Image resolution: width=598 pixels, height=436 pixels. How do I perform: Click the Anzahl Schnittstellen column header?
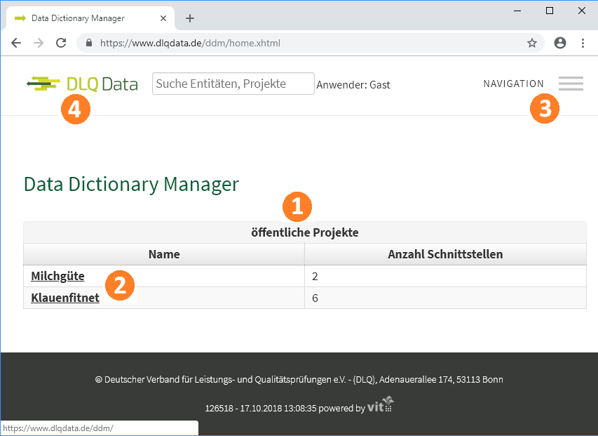445,254
